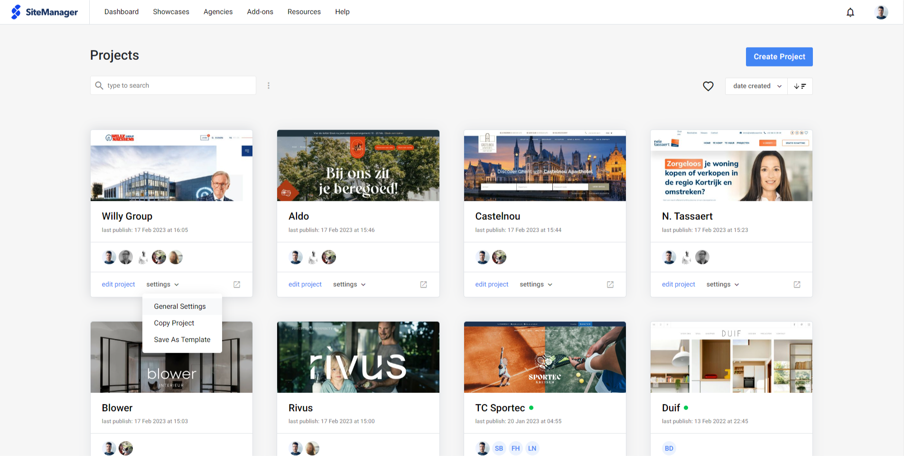Click the sort direction icon beside date created
The image size is (904, 456).
point(800,86)
